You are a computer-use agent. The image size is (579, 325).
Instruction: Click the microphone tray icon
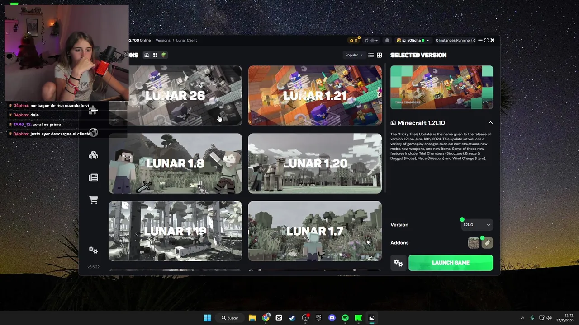pos(532,318)
